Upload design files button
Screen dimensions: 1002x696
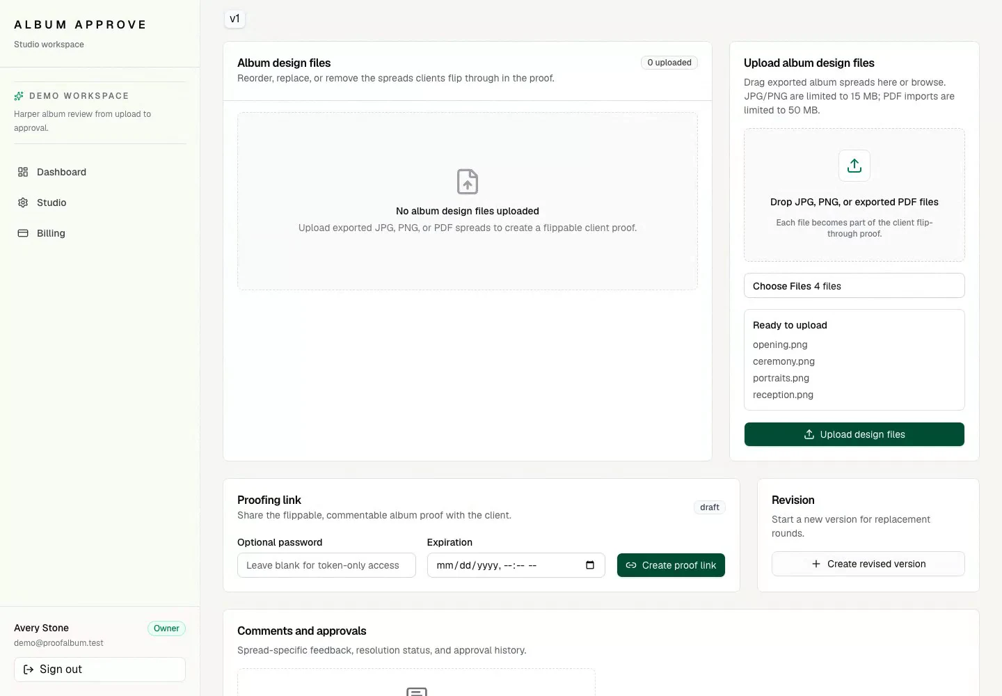[x=854, y=434]
